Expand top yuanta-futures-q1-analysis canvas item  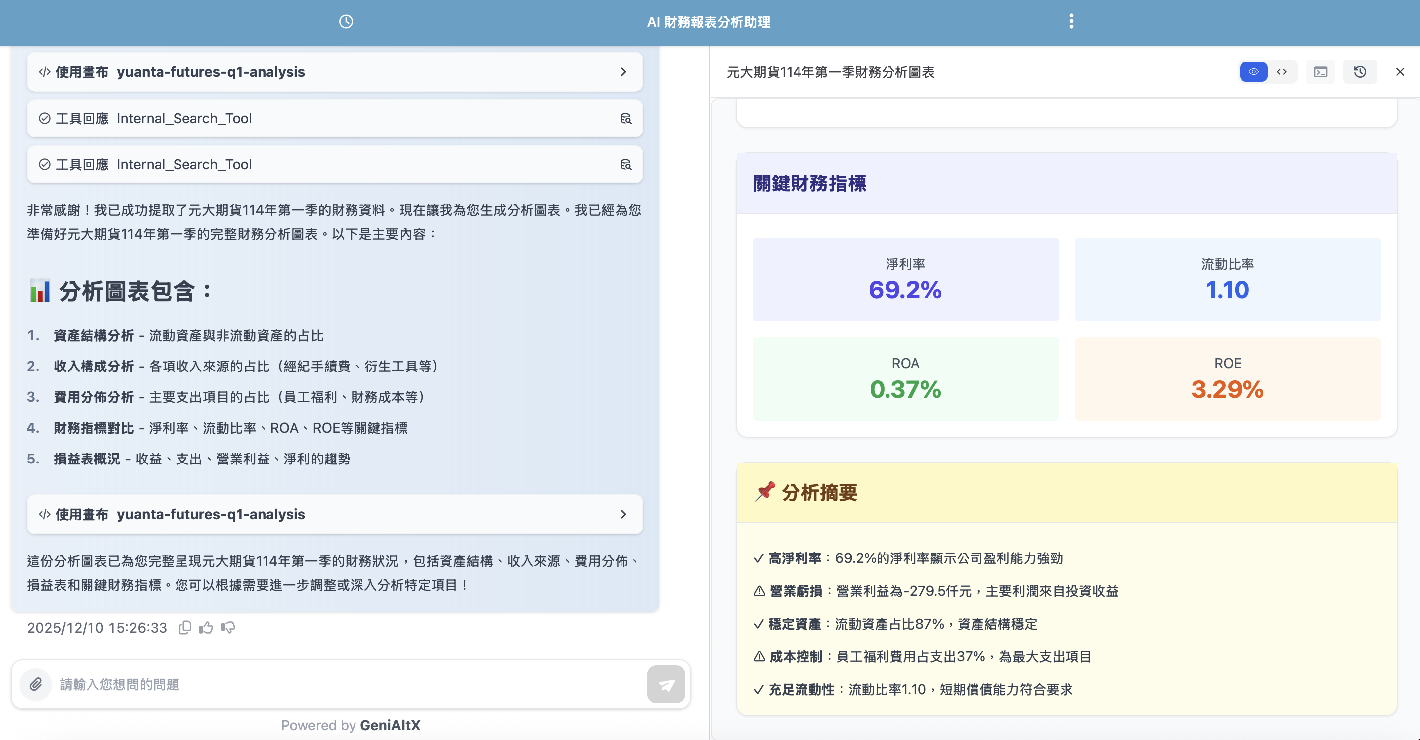pyautogui.click(x=623, y=72)
